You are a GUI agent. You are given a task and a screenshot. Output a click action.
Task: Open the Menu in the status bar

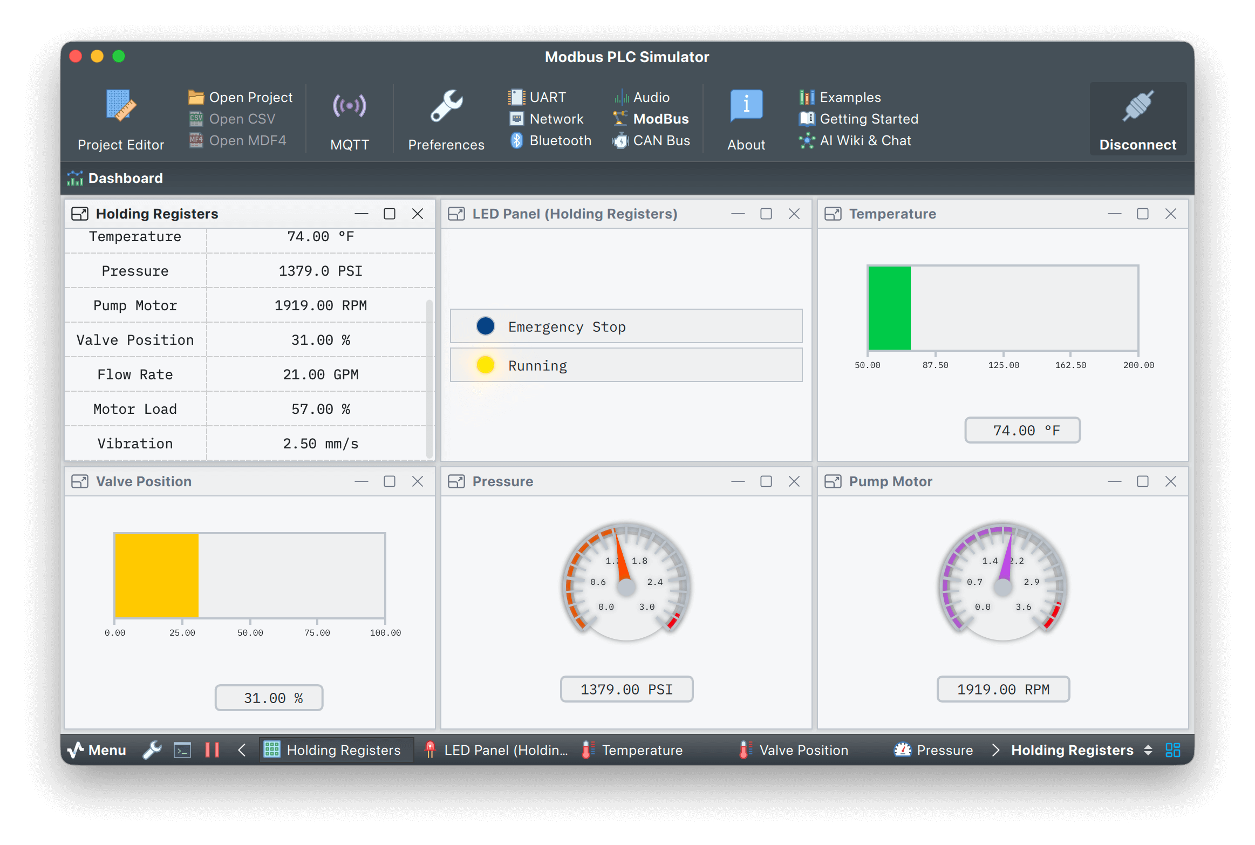98,749
